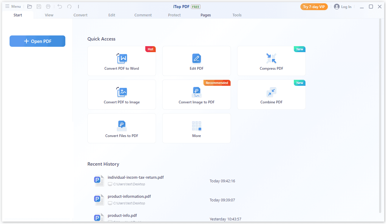Image resolution: width=386 pixels, height=224 pixels.
Task: Click the vertical scrollbar on the right
Action: (x=380, y=116)
